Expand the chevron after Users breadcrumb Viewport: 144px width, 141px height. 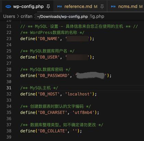18,16
